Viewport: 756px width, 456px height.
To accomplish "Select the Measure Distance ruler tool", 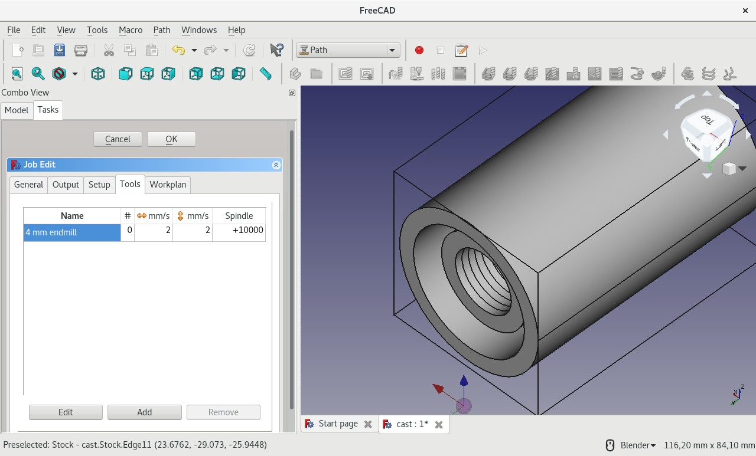I will click(265, 74).
